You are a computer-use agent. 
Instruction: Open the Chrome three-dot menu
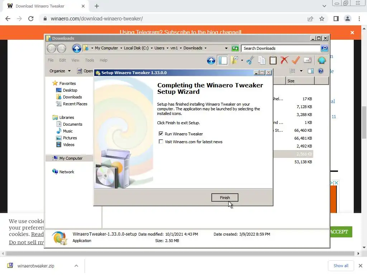coord(359,19)
